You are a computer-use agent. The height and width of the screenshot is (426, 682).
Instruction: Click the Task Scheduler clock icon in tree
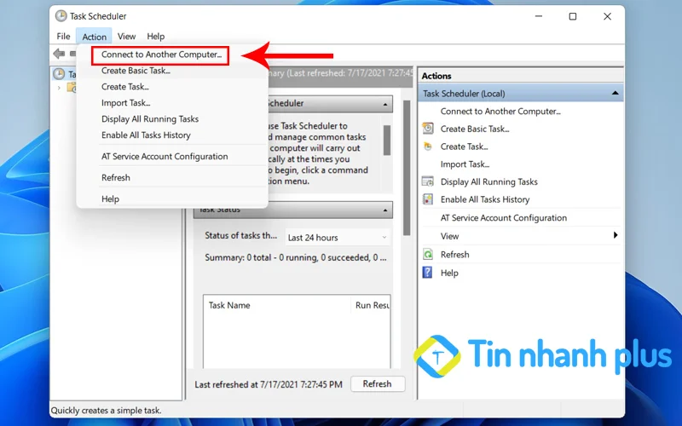click(x=59, y=74)
